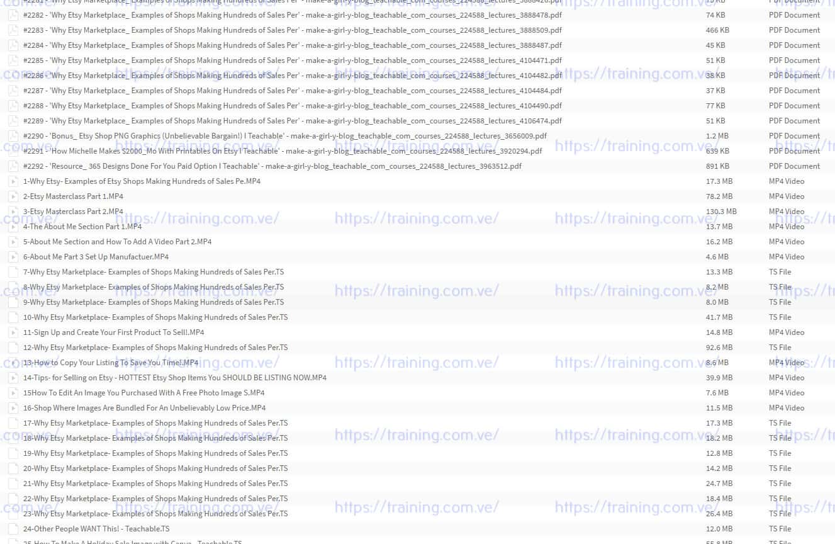Click the '78.2 MB' size value
Image resolution: width=835 pixels, height=544 pixels.
point(719,196)
